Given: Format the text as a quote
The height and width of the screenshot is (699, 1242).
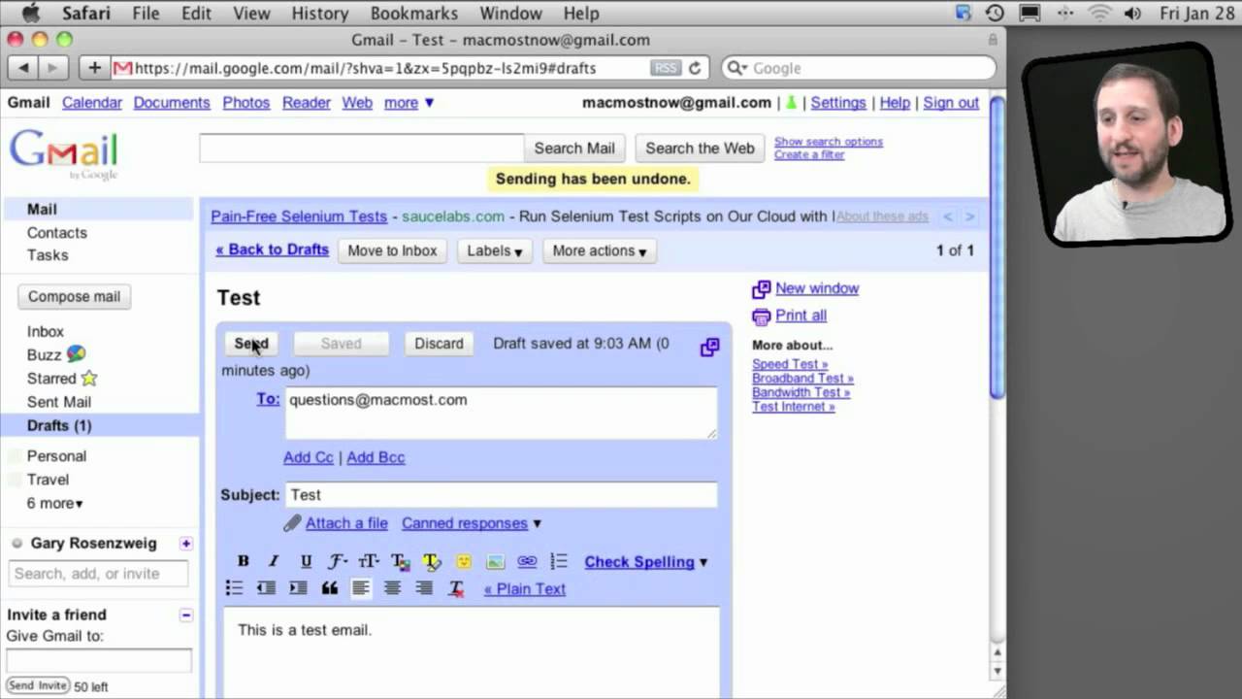Looking at the screenshot, I should (329, 587).
